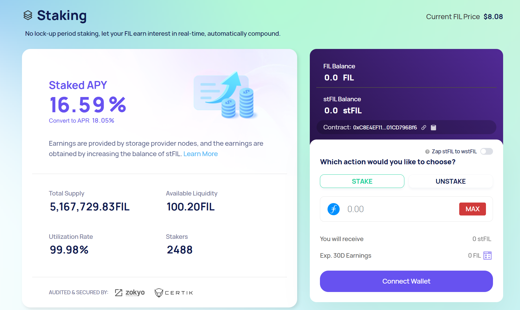Switch to the UNSTAKE tab
This screenshot has width=520, height=310.
coord(450,181)
